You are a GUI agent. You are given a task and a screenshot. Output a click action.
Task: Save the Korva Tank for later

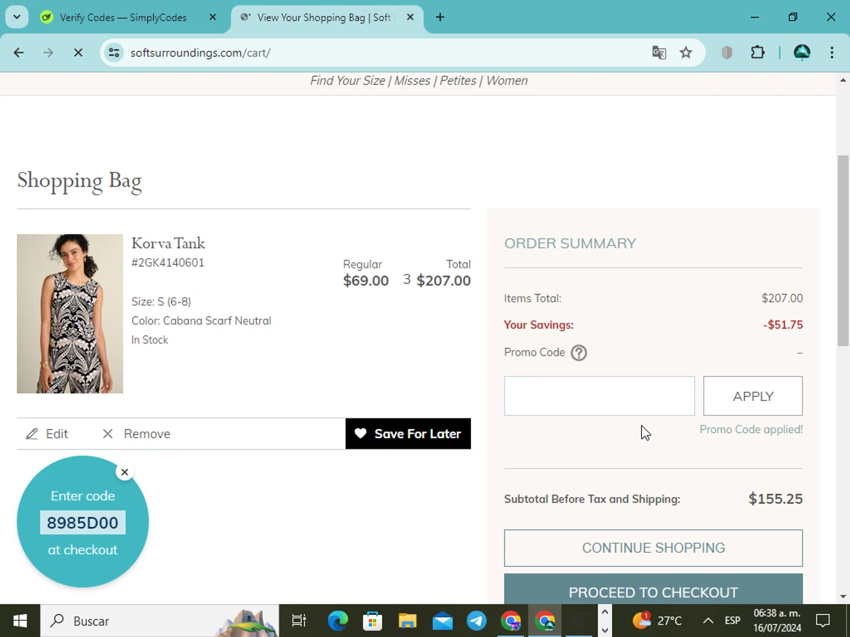tap(408, 434)
